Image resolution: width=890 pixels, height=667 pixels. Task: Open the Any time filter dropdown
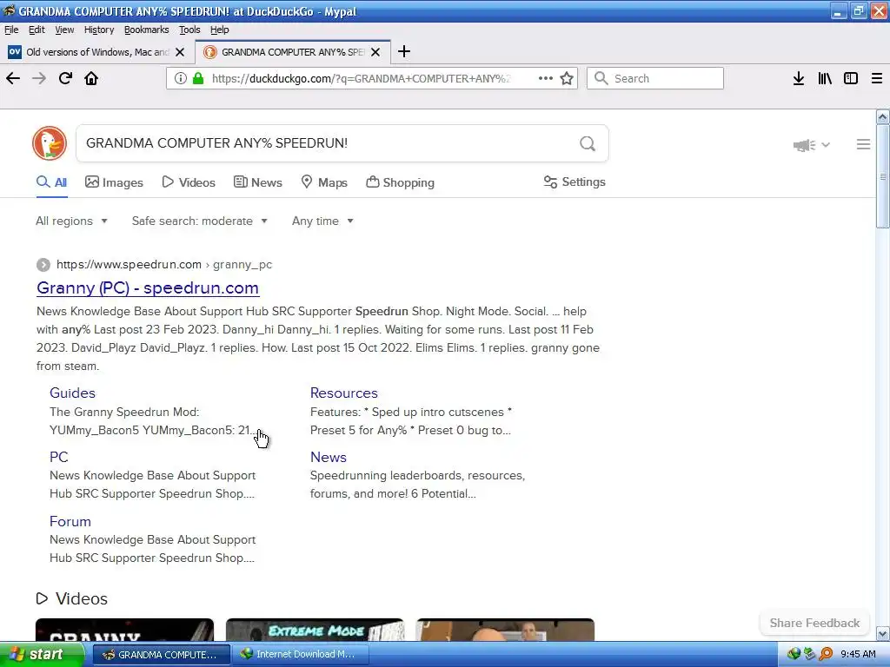click(x=322, y=221)
